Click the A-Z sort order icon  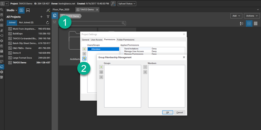point(241,23)
